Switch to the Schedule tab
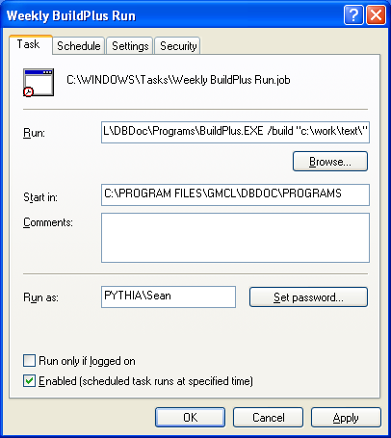 79,46
